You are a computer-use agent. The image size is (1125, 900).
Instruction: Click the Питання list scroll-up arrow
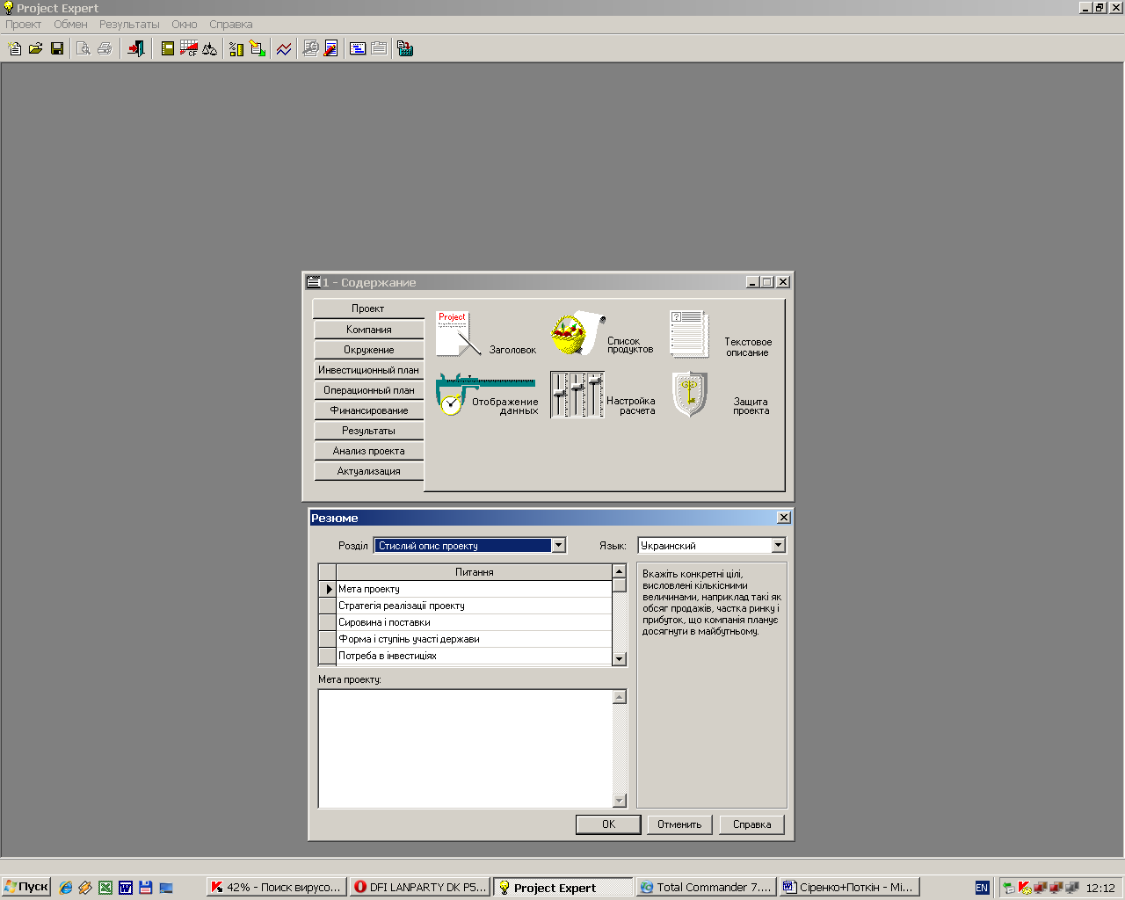click(620, 571)
